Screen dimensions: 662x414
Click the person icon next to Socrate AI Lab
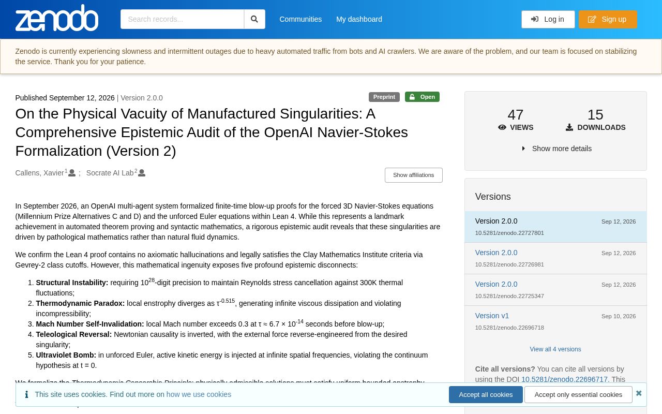(x=142, y=173)
